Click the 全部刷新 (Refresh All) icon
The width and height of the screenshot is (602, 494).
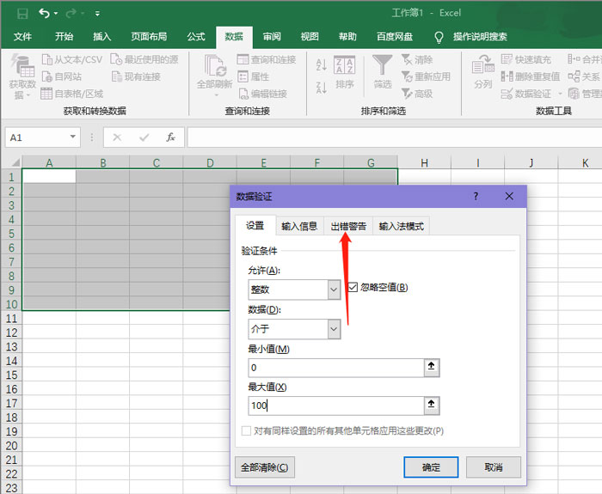coord(214,67)
